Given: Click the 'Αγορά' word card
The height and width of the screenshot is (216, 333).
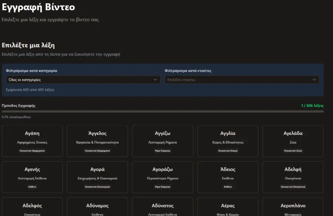Looking at the screenshot, I should click(97, 177).
